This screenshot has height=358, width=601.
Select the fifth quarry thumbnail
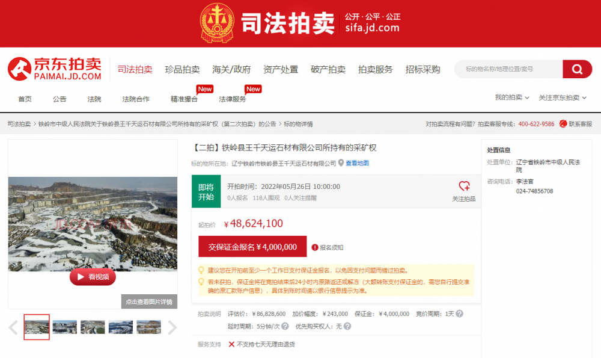click(x=148, y=327)
